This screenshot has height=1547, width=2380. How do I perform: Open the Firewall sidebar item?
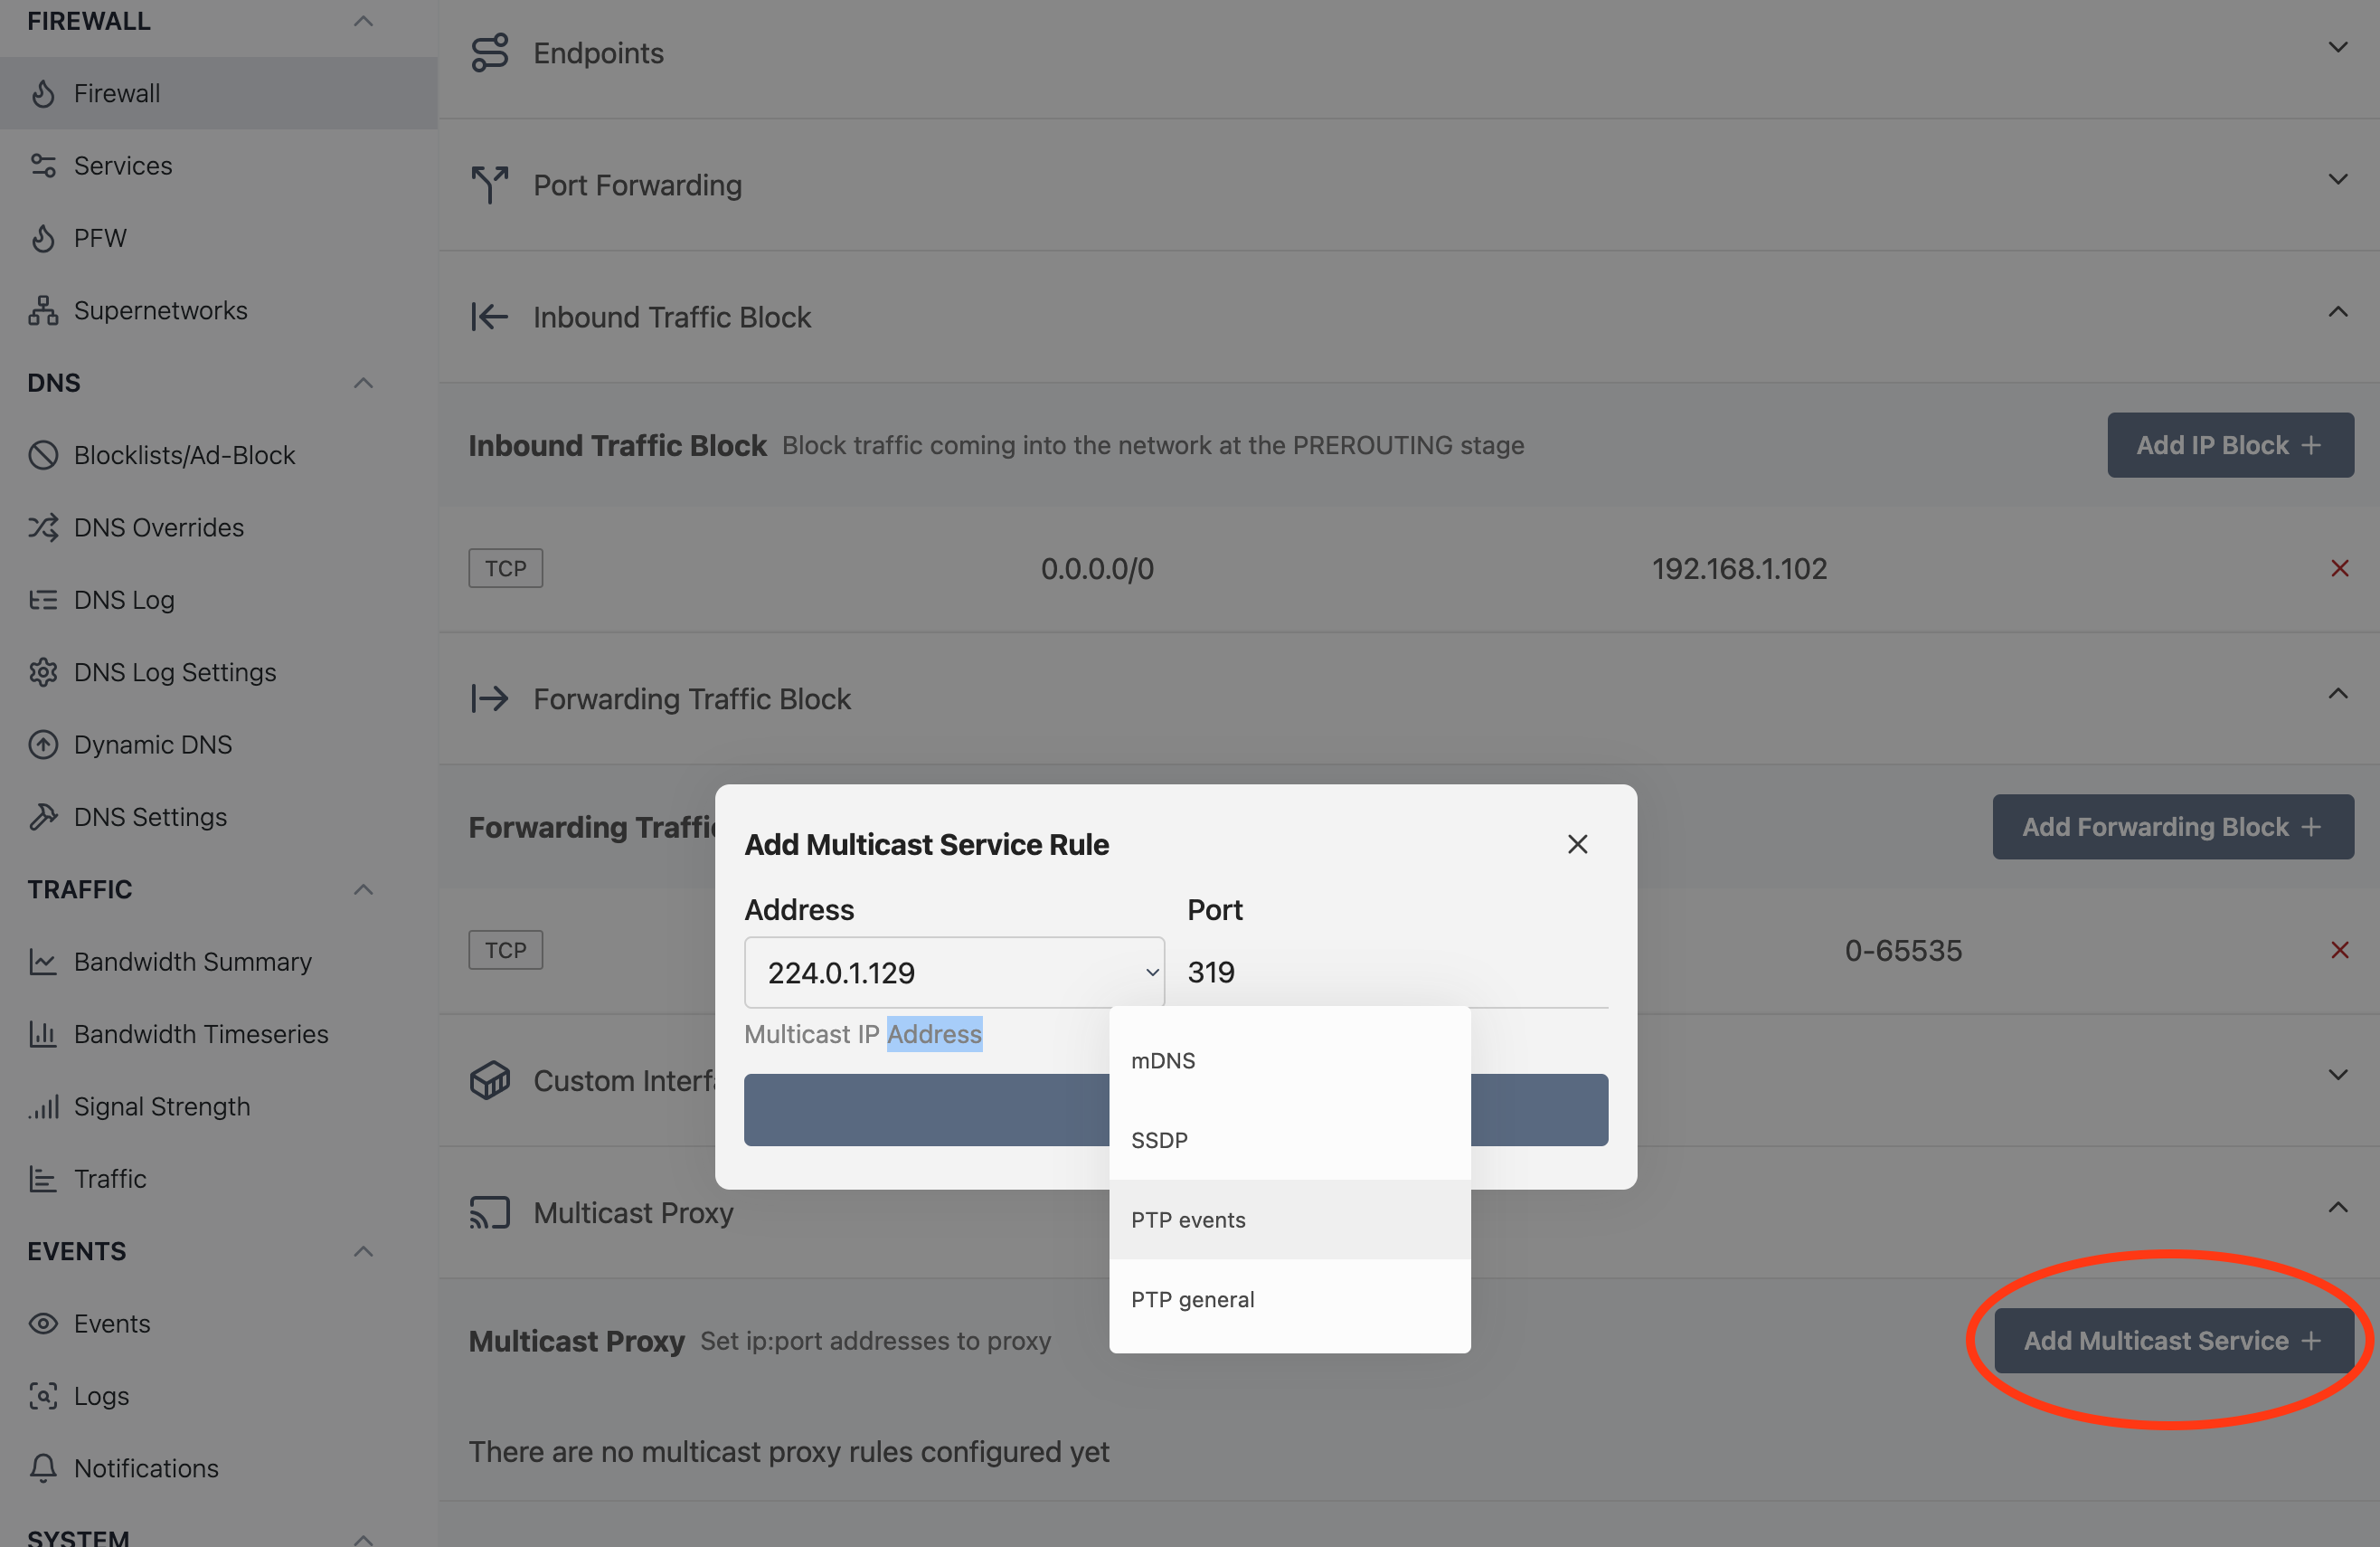[218, 93]
